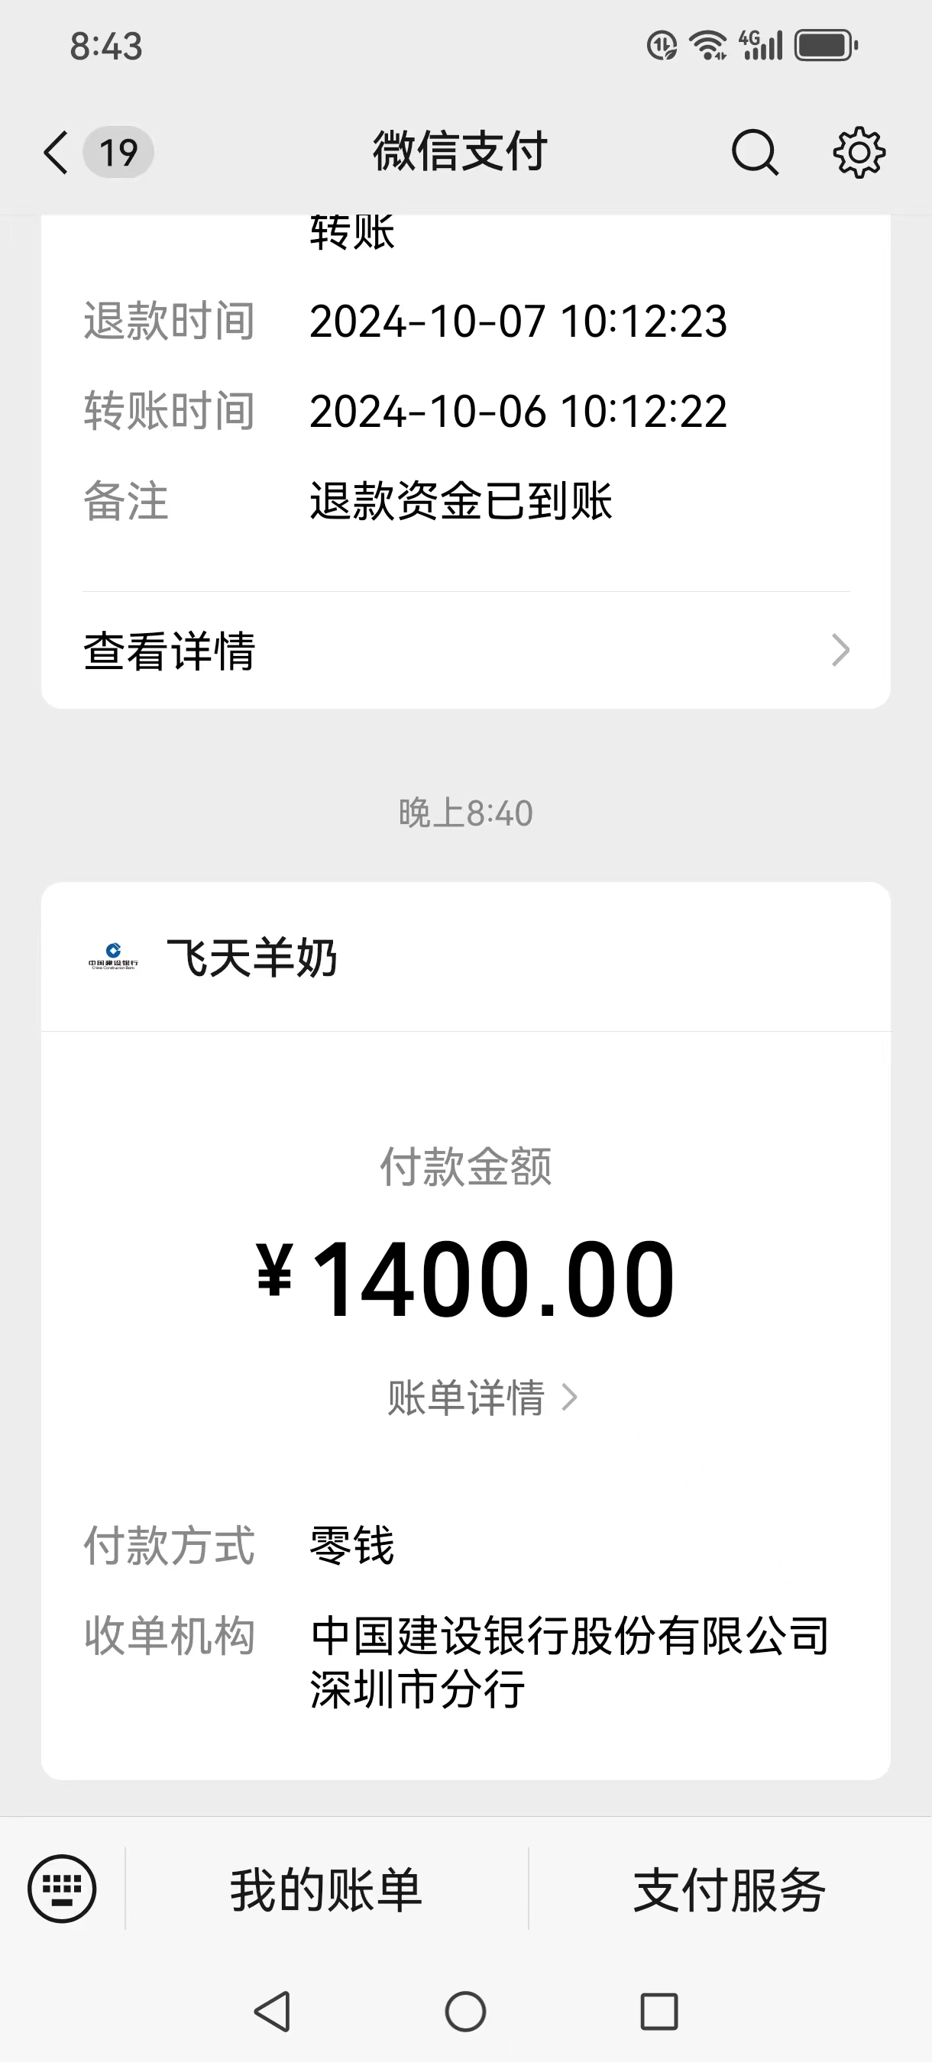Image resolution: width=932 pixels, height=2062 pixels.
Task: Tap the battery status icon
Action: (x=826, y=46)
